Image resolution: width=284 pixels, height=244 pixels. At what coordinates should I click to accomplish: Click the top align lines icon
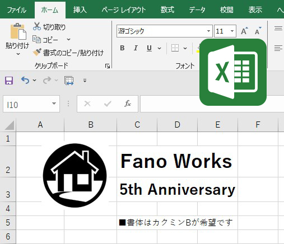pos(278,29)
